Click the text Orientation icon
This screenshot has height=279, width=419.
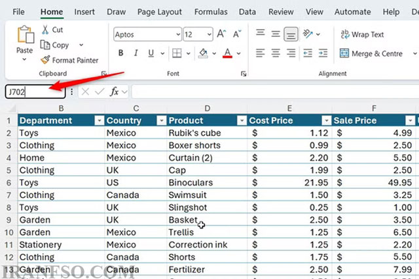pos(308,34)
